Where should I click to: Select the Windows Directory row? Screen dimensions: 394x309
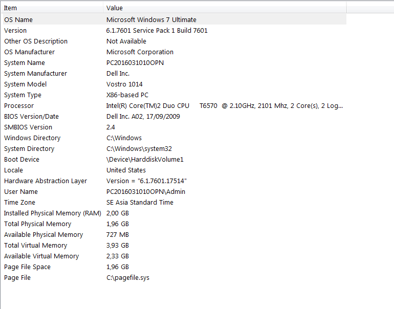(174, 138)
